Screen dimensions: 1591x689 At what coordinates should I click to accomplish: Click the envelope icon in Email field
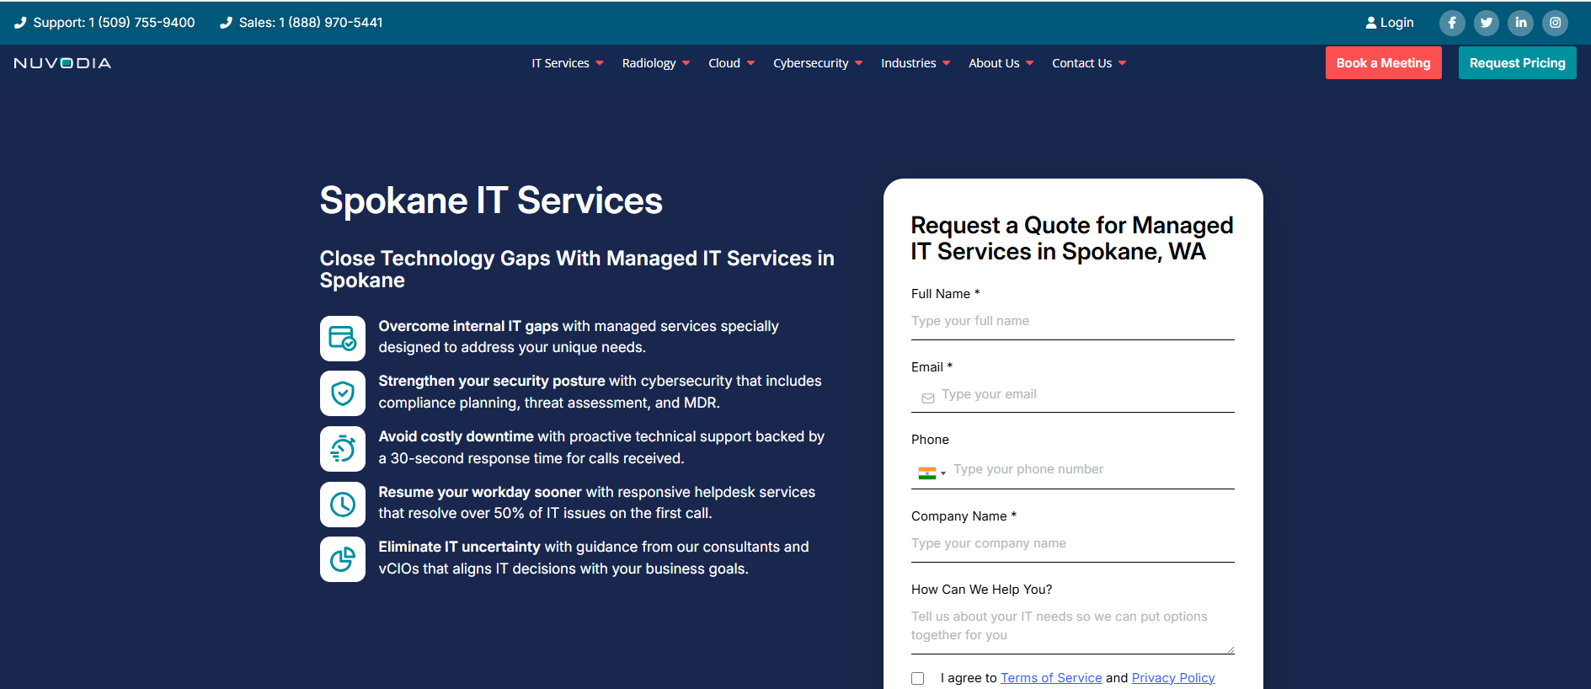click(928, 398)
